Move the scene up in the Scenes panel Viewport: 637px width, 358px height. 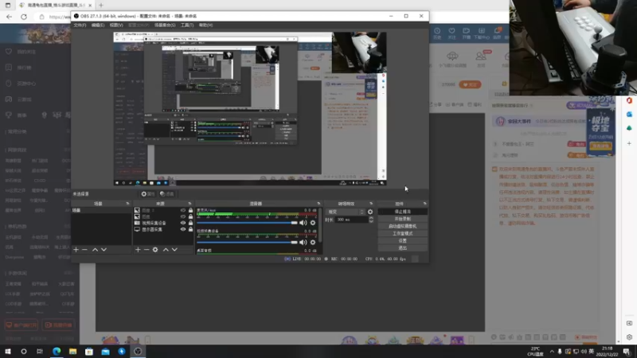[x=95, y=250]
